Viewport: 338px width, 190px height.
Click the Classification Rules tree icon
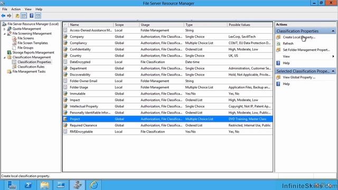coord(14,67)
